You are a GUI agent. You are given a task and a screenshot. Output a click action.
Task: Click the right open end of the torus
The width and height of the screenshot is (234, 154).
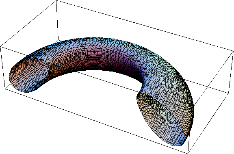pyautogui.click(x=161, y=119)
